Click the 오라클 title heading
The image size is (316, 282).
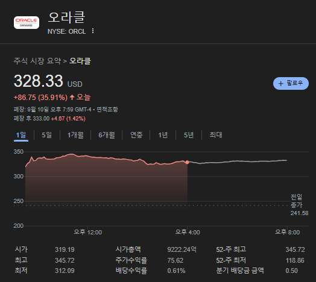(x=67, y=17)
